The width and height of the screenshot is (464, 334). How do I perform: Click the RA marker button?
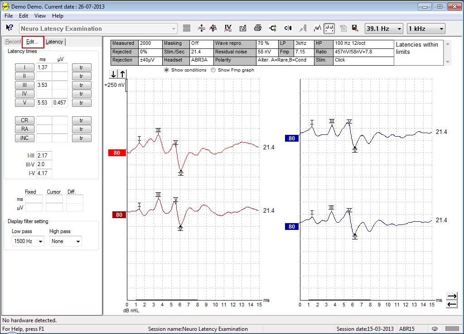coord(24,129)
